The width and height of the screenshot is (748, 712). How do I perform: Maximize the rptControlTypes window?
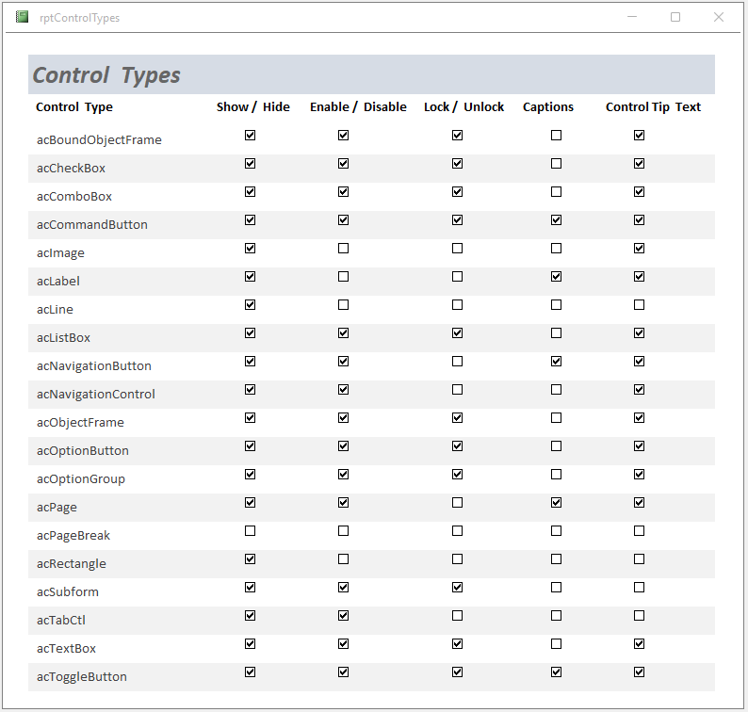point(675,17)
